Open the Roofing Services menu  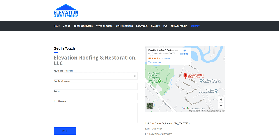coord(83,26)
